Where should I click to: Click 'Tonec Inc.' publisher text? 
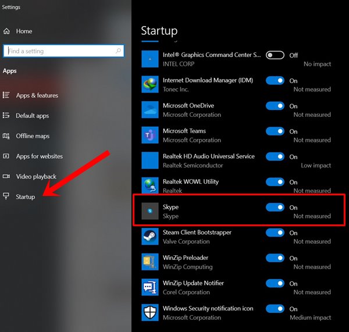click(176, 89)
